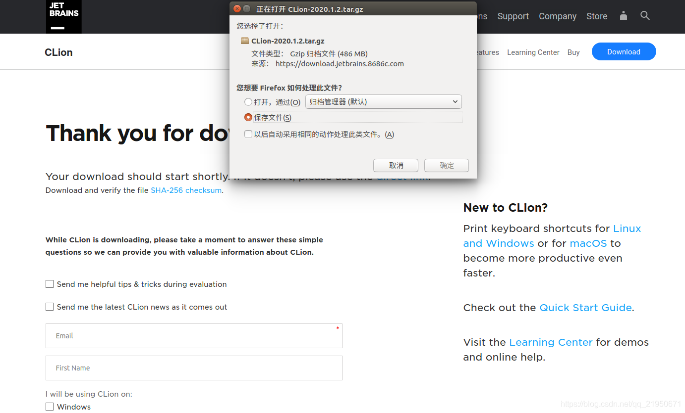Focus the Email input field
The image size is (685, 413).
(194, 336)
